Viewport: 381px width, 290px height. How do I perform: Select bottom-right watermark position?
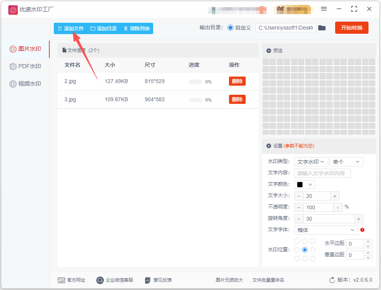313,259
